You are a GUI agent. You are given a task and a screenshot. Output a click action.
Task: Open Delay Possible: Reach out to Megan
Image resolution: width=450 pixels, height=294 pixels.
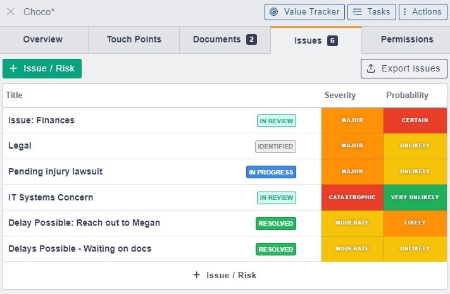pyautogui.click(x=84, y=223)
